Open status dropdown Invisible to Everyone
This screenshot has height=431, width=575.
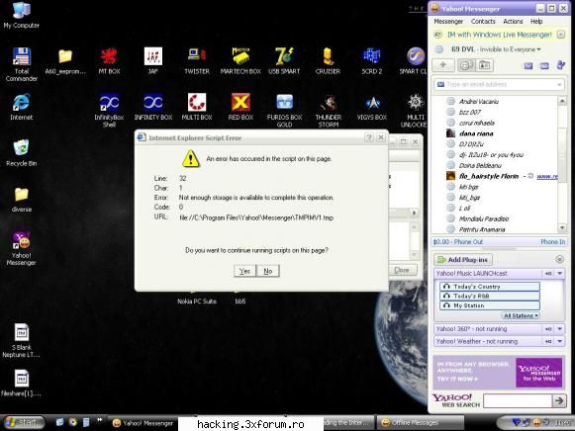510,49
